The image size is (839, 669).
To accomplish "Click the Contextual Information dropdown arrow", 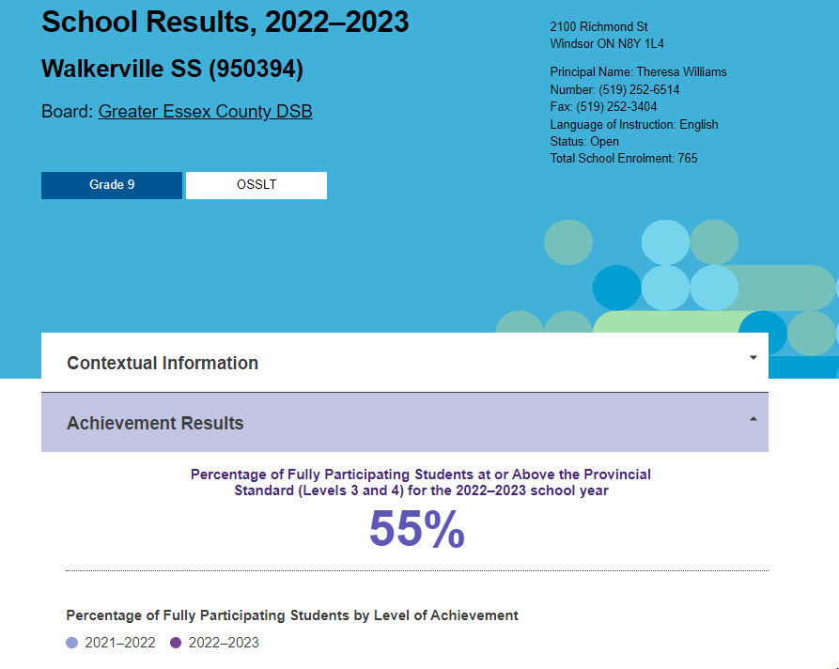I will (753, 357).
